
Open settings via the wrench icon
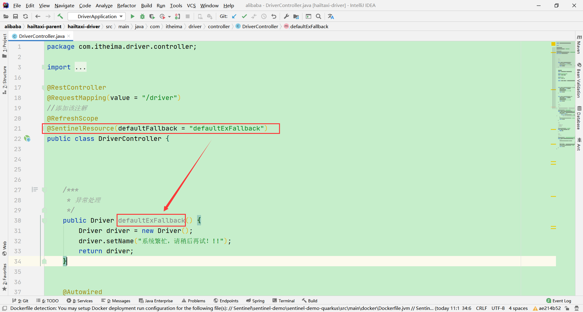coord(286,16)
